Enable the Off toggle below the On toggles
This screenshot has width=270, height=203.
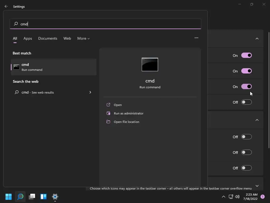(x=247, y=102)
